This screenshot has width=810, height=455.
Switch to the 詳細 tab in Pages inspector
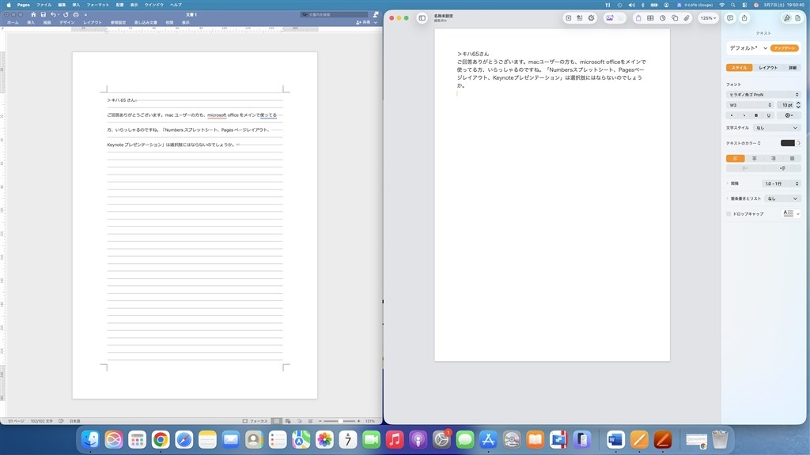793,68
